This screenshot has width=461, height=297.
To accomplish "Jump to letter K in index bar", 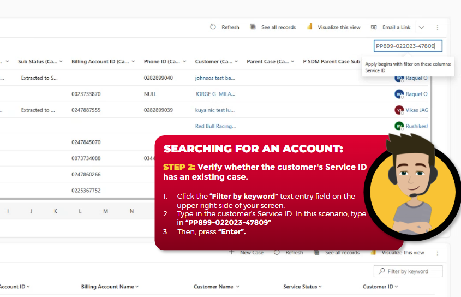I will coord(56,211).
